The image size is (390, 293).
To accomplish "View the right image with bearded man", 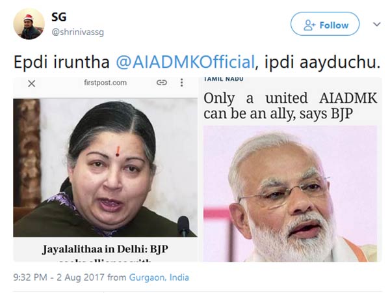I will 291,194.
